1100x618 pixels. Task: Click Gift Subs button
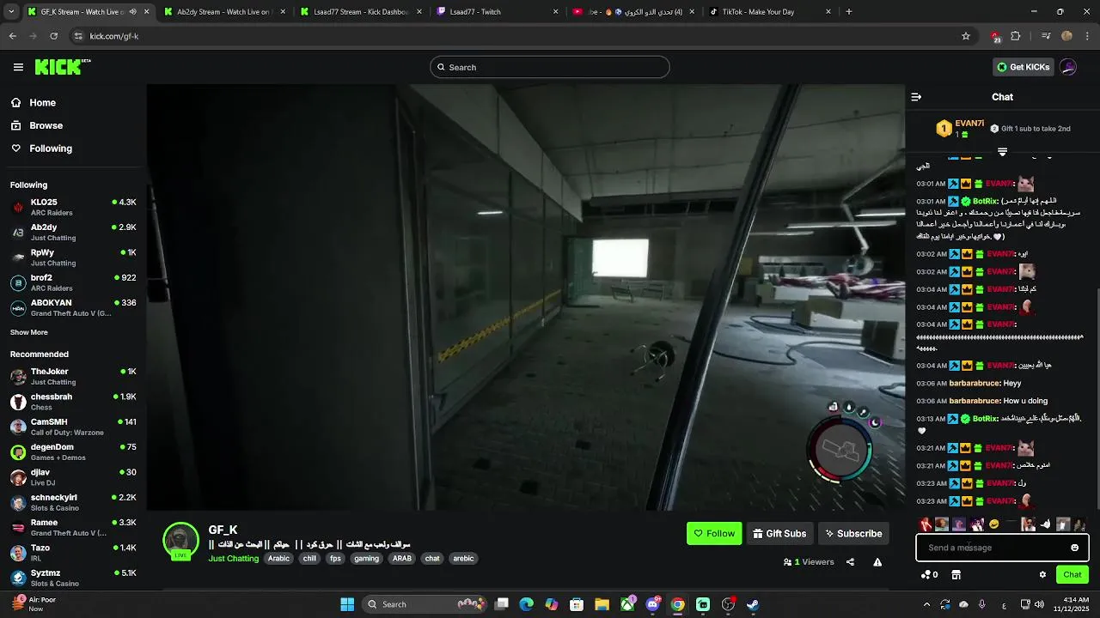point(779,533)
